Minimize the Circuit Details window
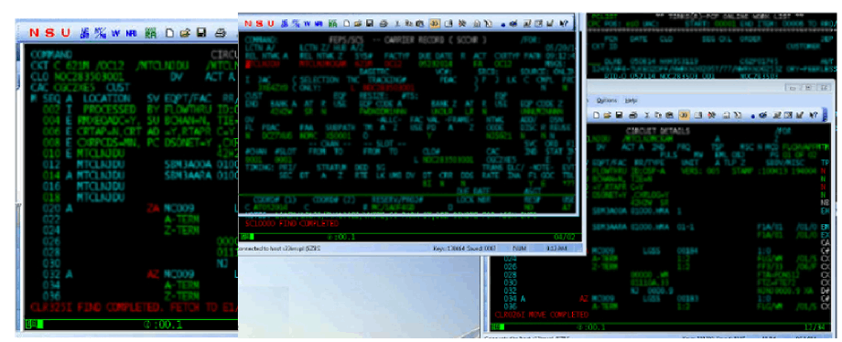Screen dimensions: 842x342 pyautogui.click(x=793, y=88)
